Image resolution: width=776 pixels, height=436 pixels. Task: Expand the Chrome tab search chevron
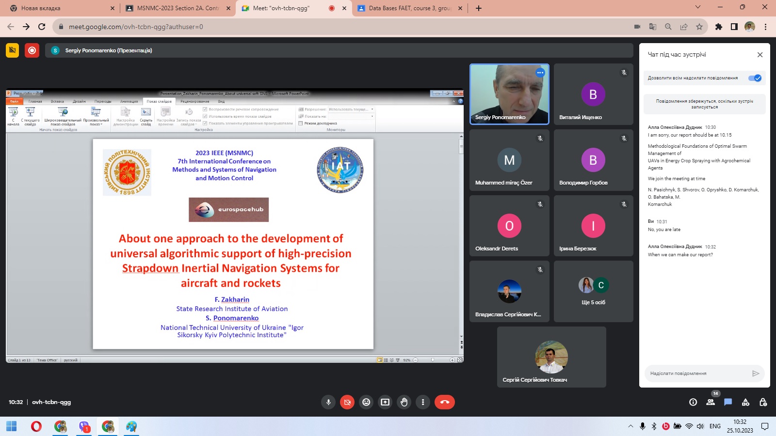click(697, 7)
